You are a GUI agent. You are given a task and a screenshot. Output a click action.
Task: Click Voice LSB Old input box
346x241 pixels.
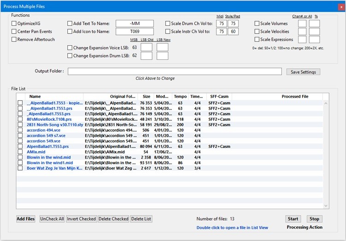[146, 47]
